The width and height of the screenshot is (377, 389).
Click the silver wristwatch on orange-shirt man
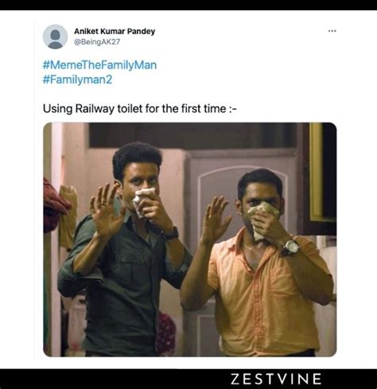(291, 247)
